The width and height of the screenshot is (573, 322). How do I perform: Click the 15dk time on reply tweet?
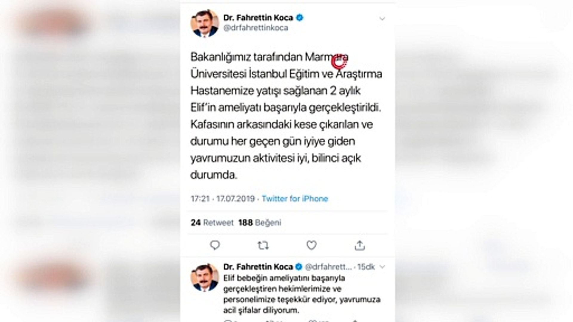coord(366,267)
